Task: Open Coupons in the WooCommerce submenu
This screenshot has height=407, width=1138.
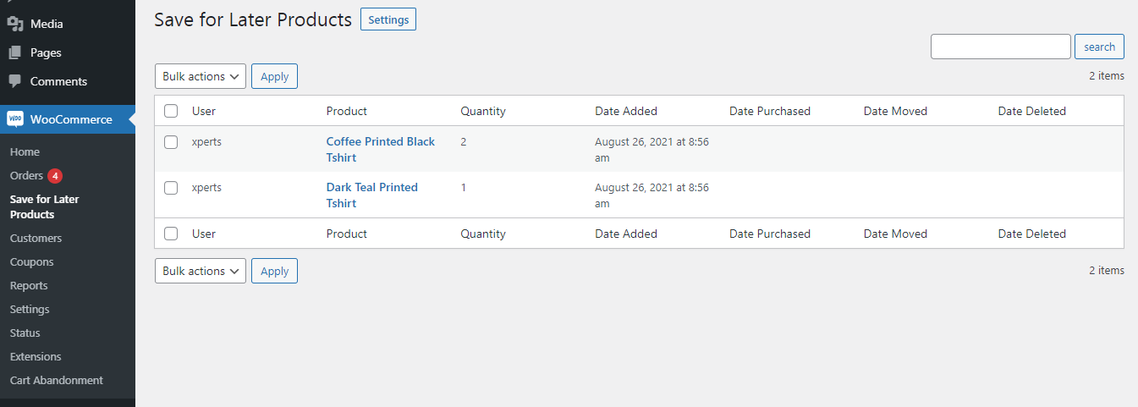Action: click(32, 261)
